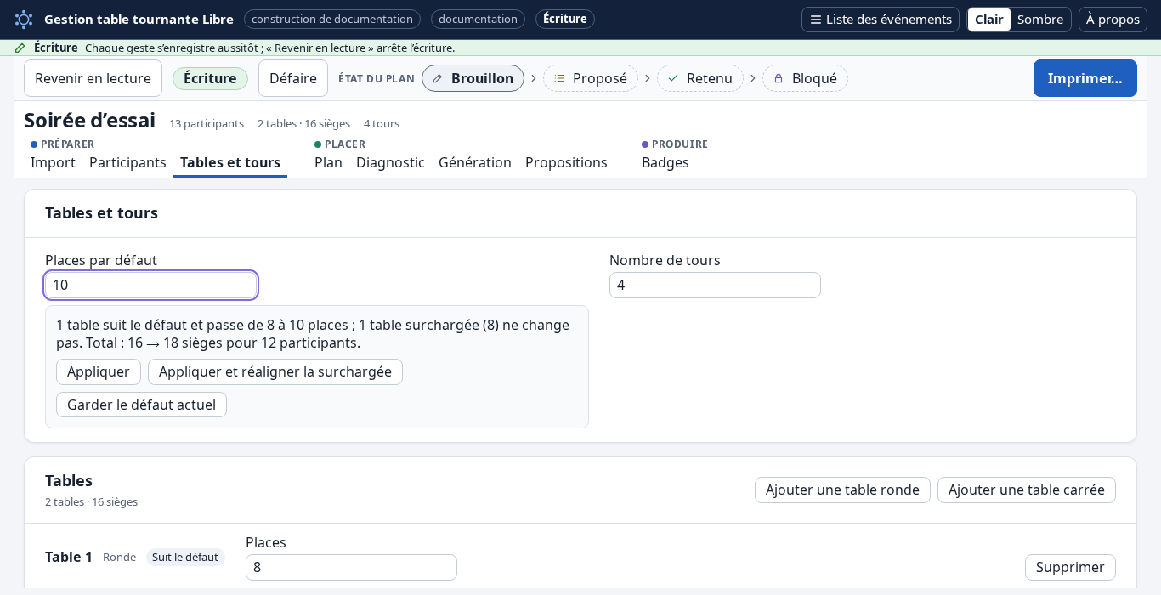Open the Badges tab
Viewport: 1161px width, 595px height.
[x=665, y=162]
